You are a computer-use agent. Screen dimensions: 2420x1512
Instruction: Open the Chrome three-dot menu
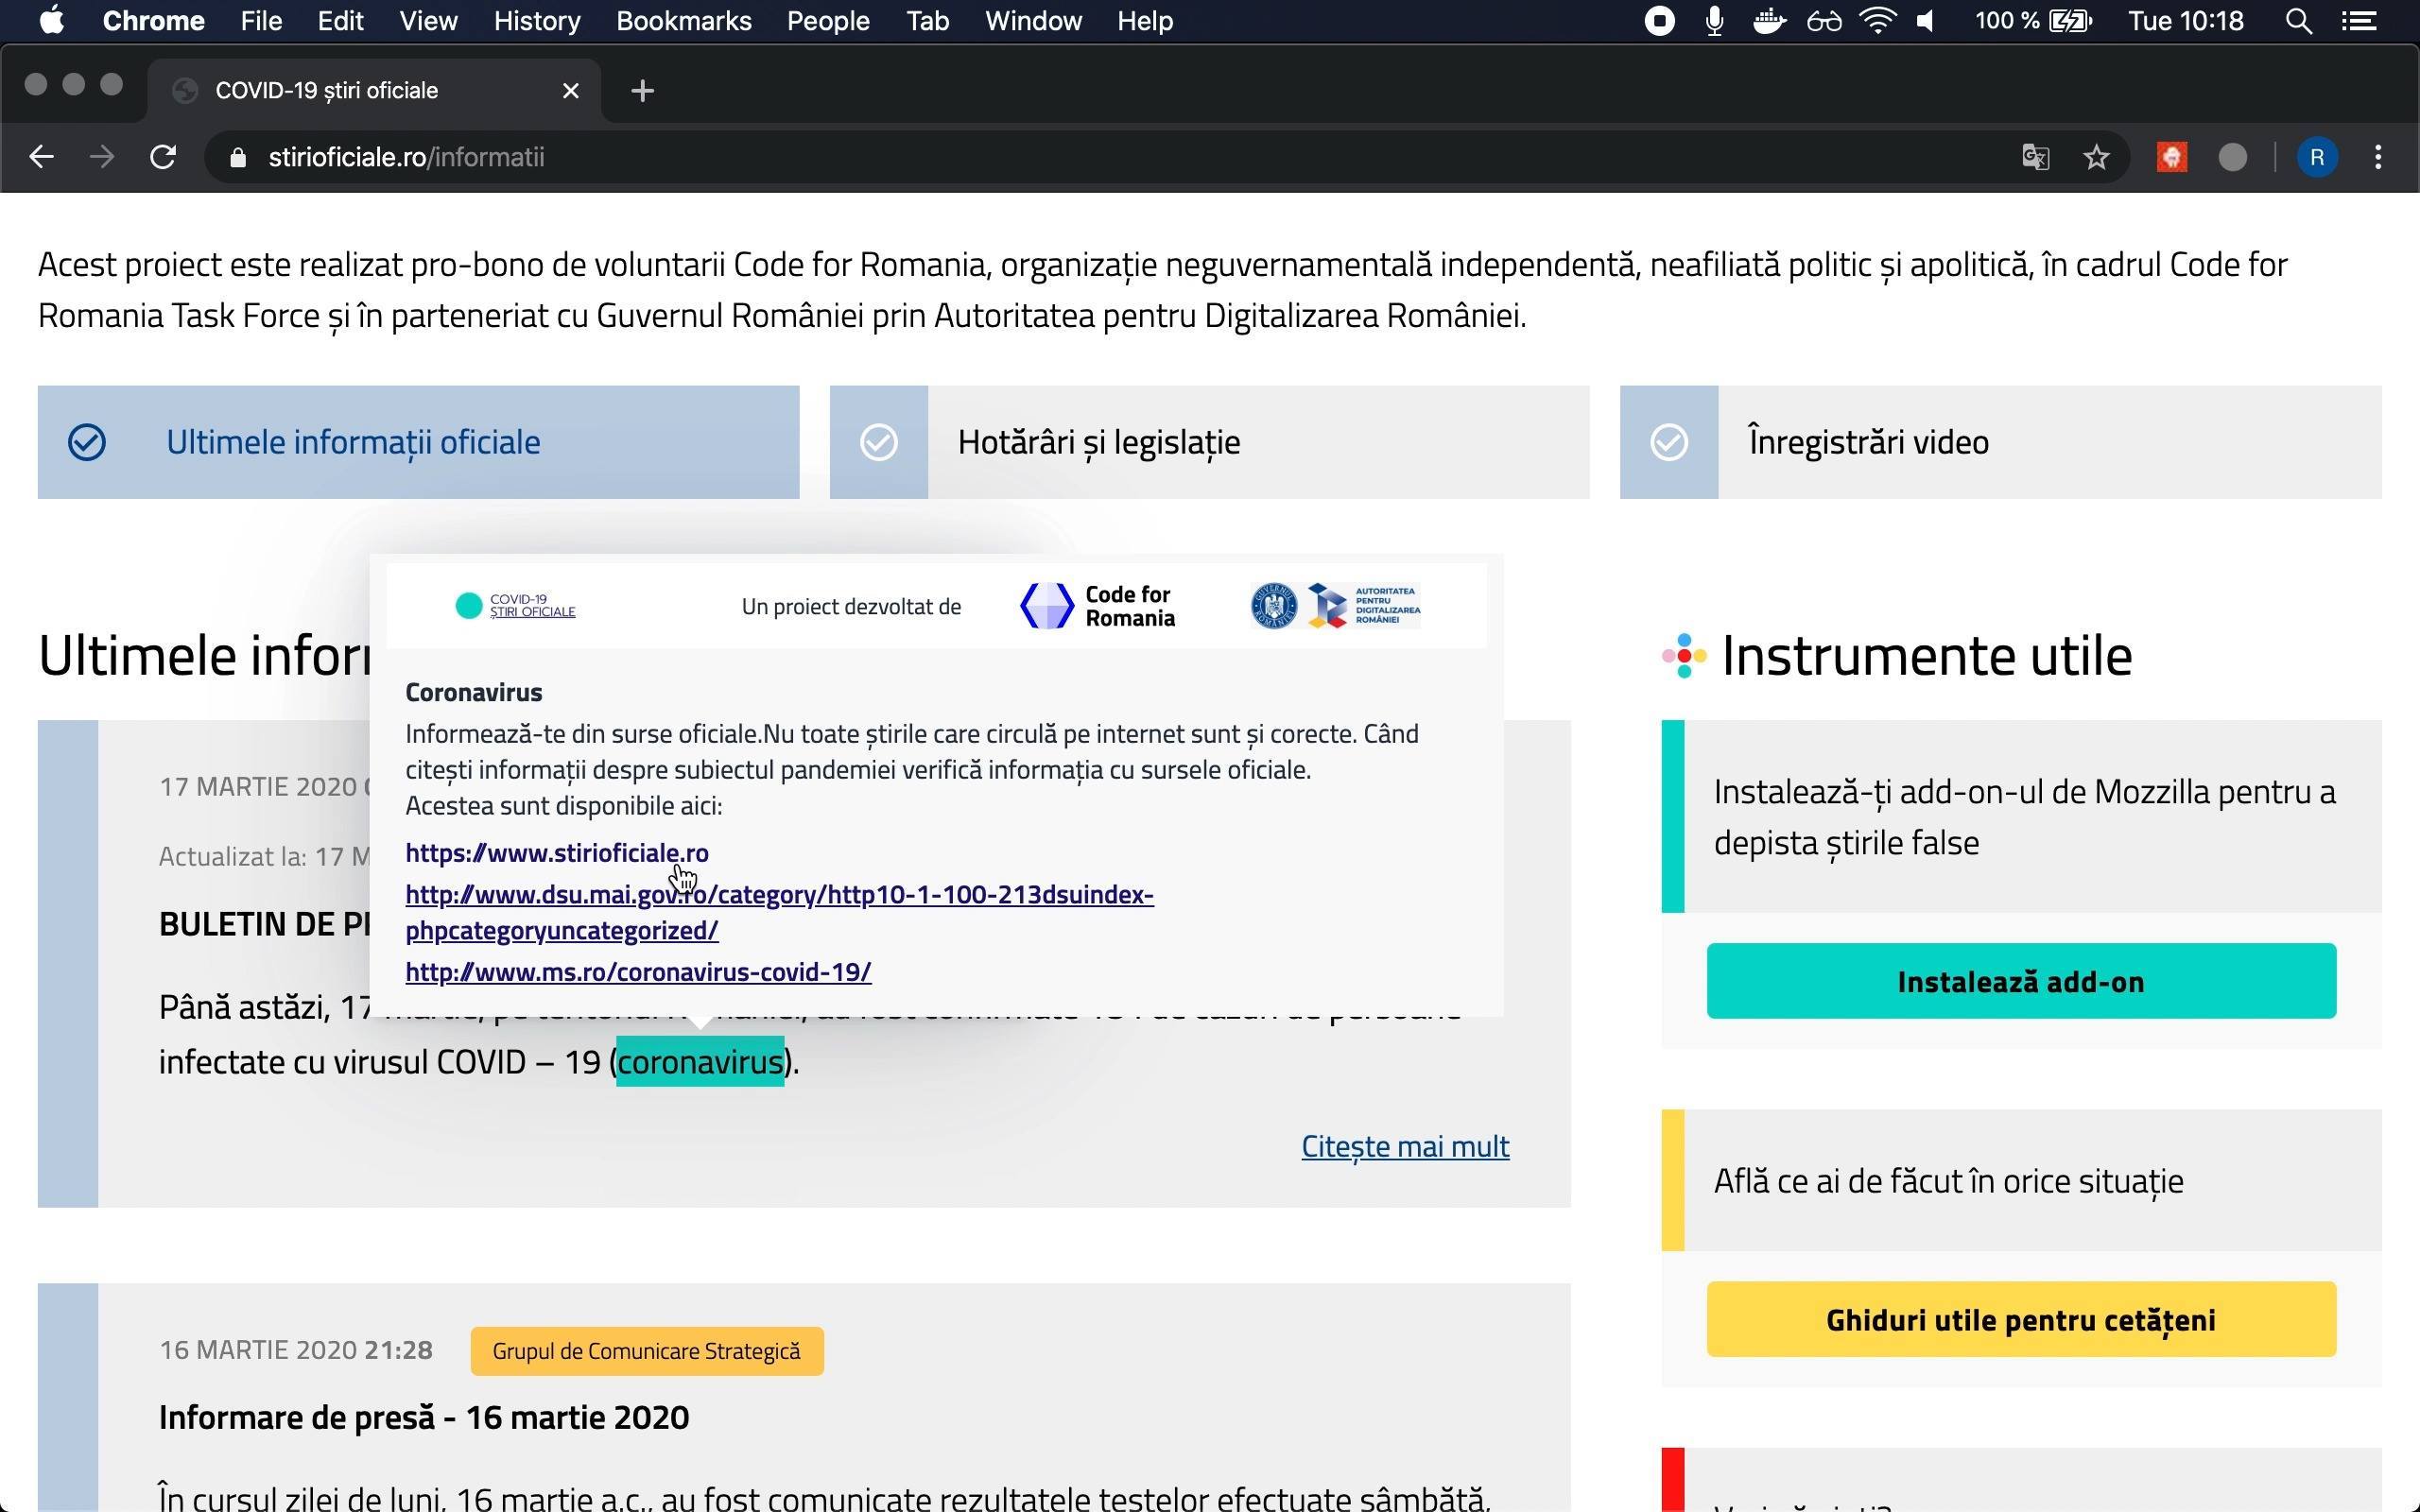pyautogui.click(x=2378, y=157)
